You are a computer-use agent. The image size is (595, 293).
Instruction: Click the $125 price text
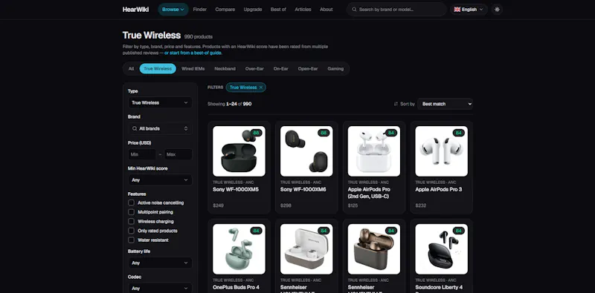[x=353, y=205]
